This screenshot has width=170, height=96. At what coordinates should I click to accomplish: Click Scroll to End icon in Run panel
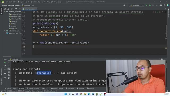click(x=9, y=72)
